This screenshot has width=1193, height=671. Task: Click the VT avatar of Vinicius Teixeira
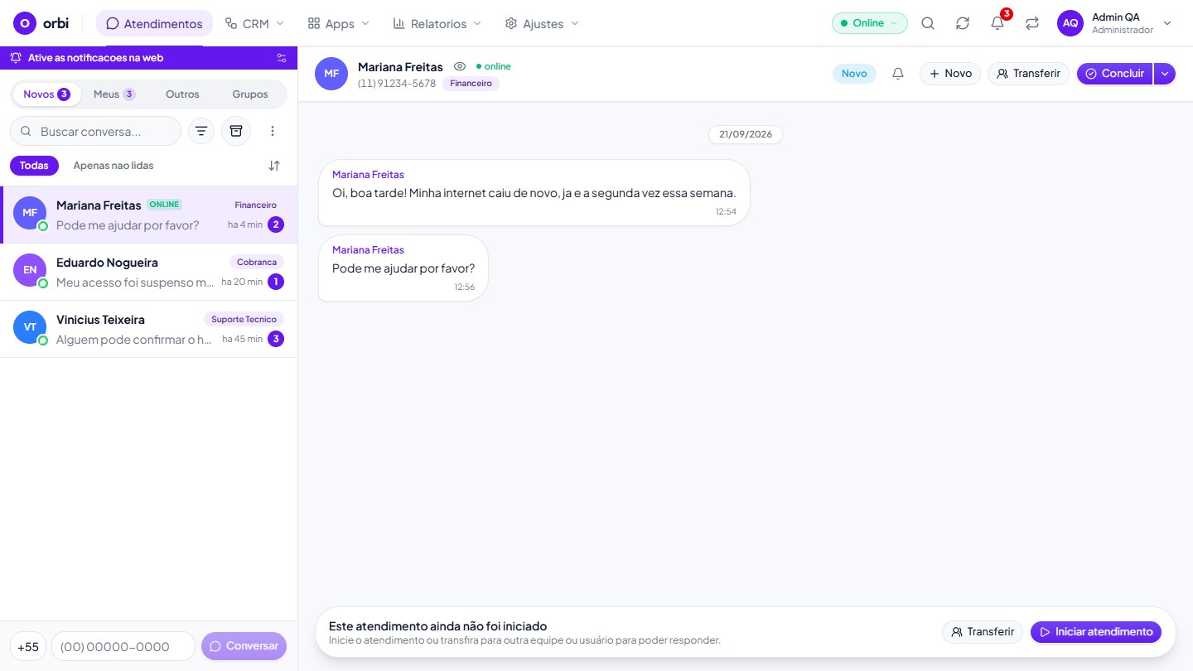pyautogui.click(x=30, y=327)
